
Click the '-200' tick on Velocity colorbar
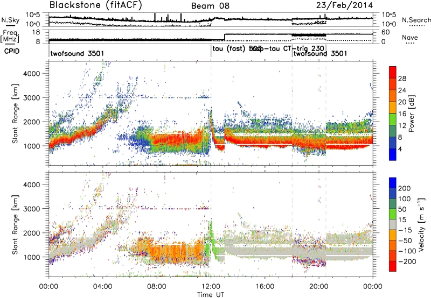[407, 261]
